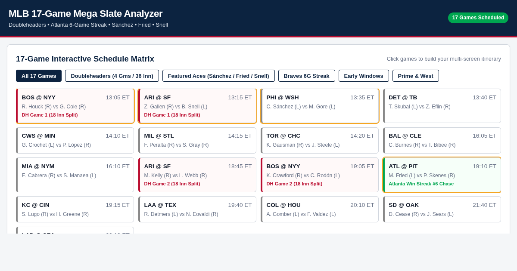Image resolution: width=517 pixels, height=271 pixels.
Task: Click DH Game 1 label on ARI @ SF 13:15
Action: [172, 115]
